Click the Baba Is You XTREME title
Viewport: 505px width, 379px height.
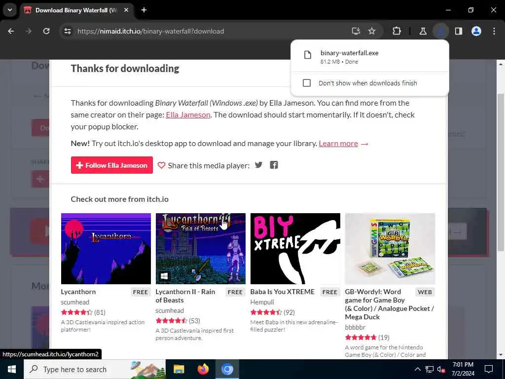[282, 292]
